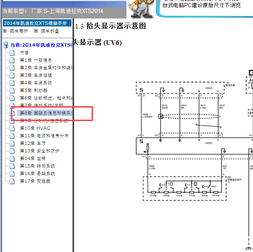Click the 当前车型 vehicle model header text
The image size is (253, 252).
click(53, 11)
